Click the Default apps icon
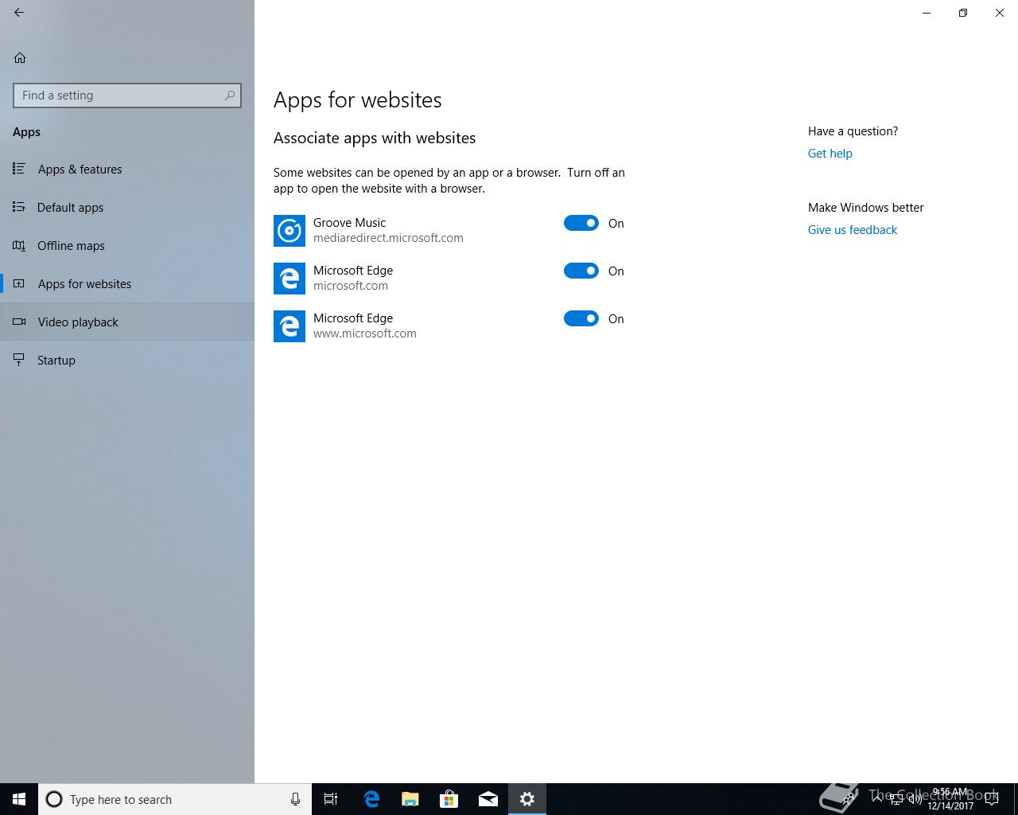Viewport: 1018px width, 815px height. coord(19,207)
